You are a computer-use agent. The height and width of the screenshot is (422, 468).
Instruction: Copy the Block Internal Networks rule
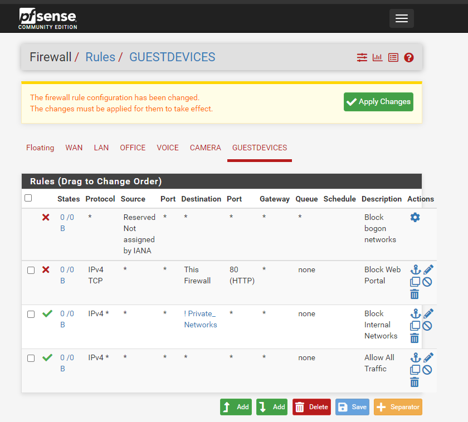[x=415, y=326]
